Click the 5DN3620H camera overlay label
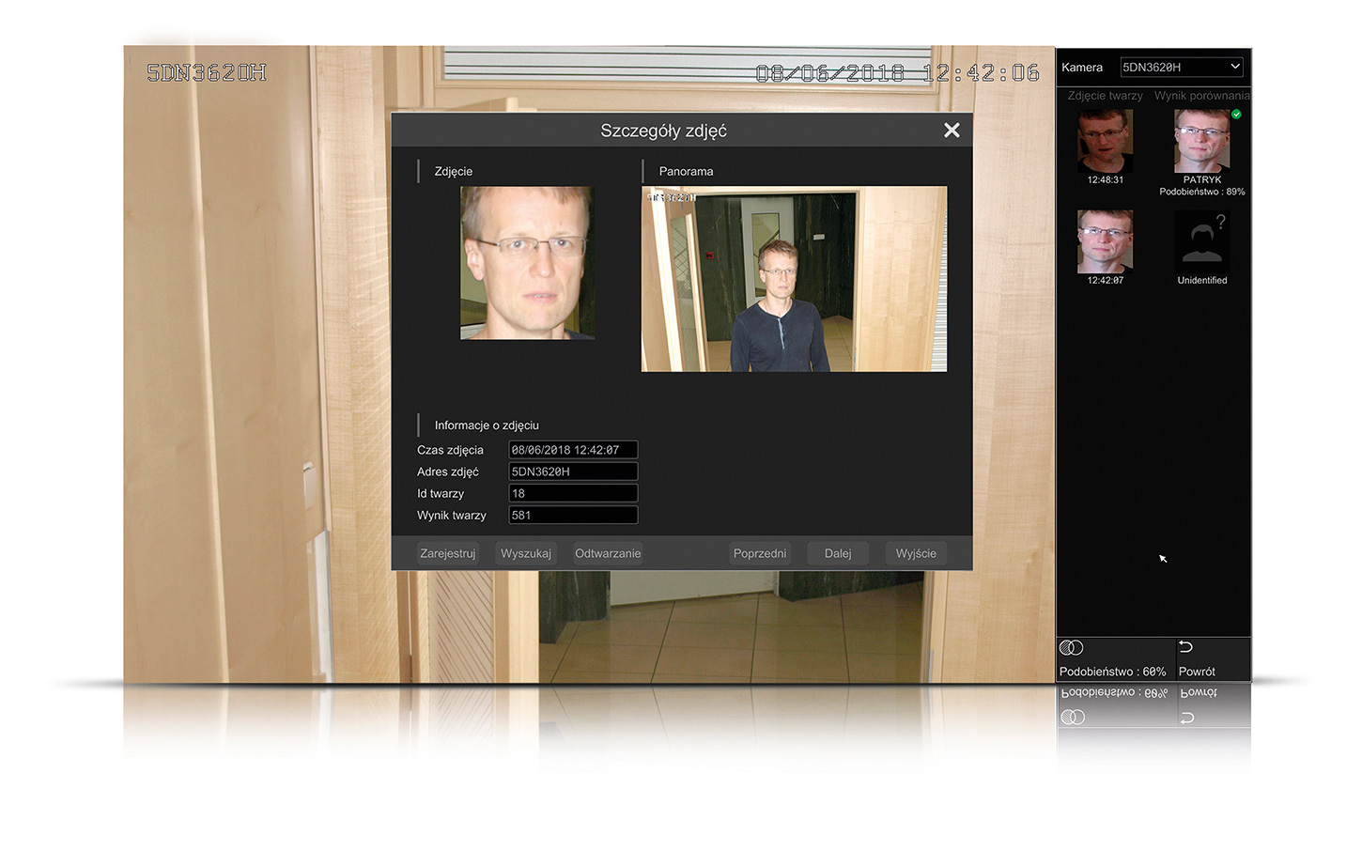1362x850 pixels. (207, 72)
